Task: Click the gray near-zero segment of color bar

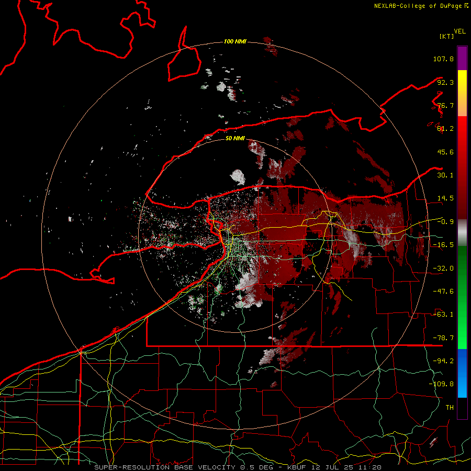Action: point(462,233)
